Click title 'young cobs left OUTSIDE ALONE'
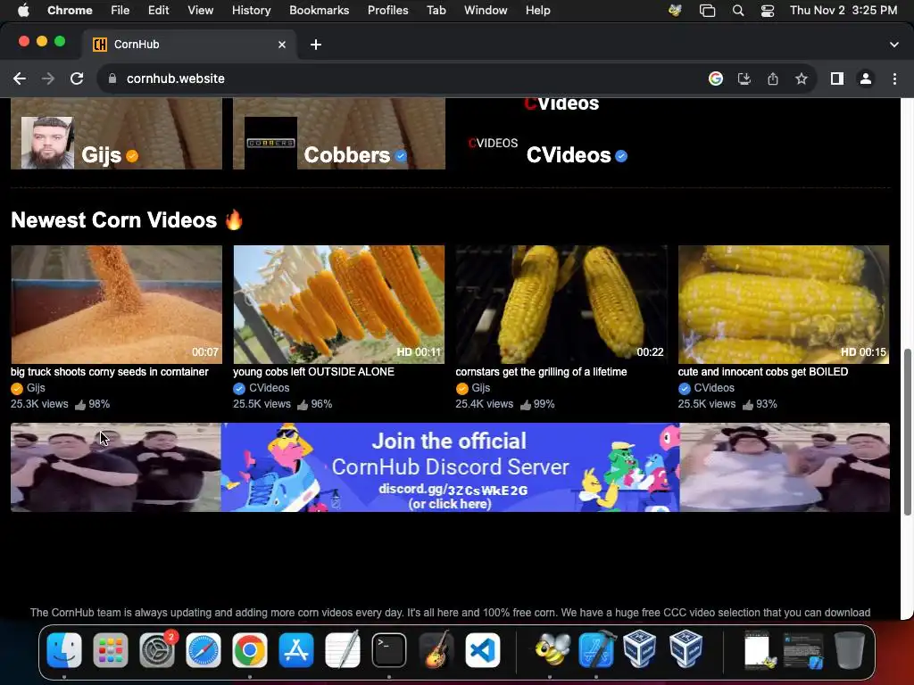Viewport: 914px width, 685px height. tap(313, 372)
